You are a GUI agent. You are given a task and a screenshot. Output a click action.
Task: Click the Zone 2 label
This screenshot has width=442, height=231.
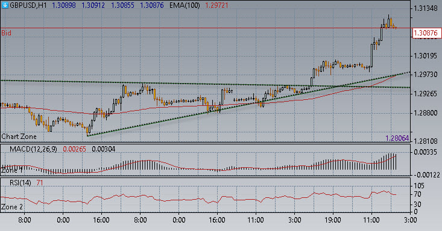(x=12, y=207)
